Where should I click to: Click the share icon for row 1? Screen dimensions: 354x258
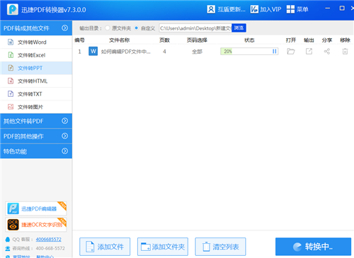[327, 51]
